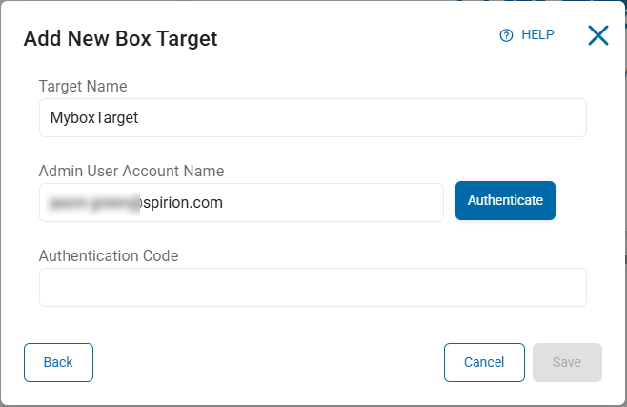Click the "Add New Box Target" heading
Viewport: 627px width, 407px height.
pos(121,38)
